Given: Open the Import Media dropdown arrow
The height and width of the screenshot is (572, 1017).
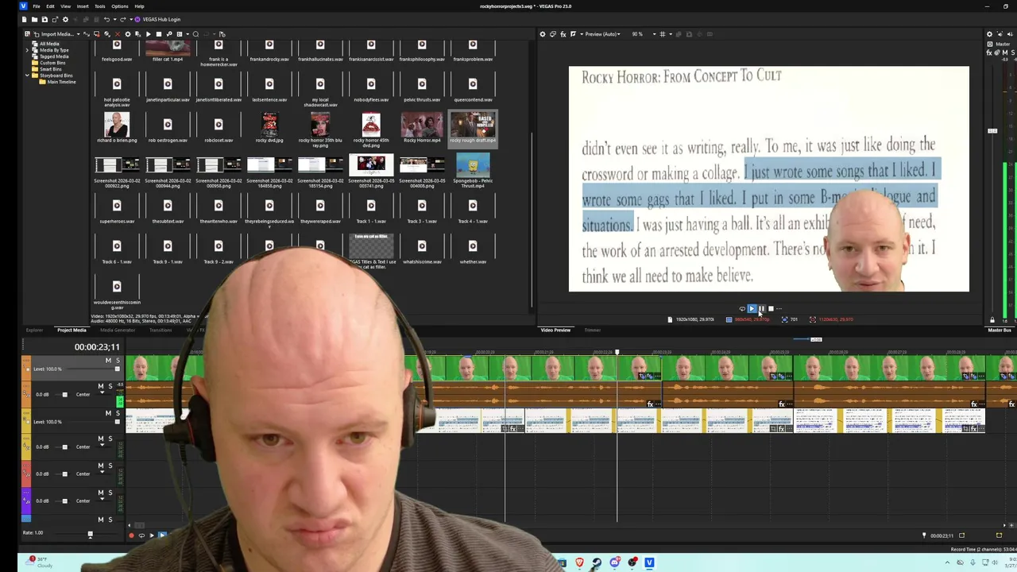Looking at the screenshot, I should point(79,34).
